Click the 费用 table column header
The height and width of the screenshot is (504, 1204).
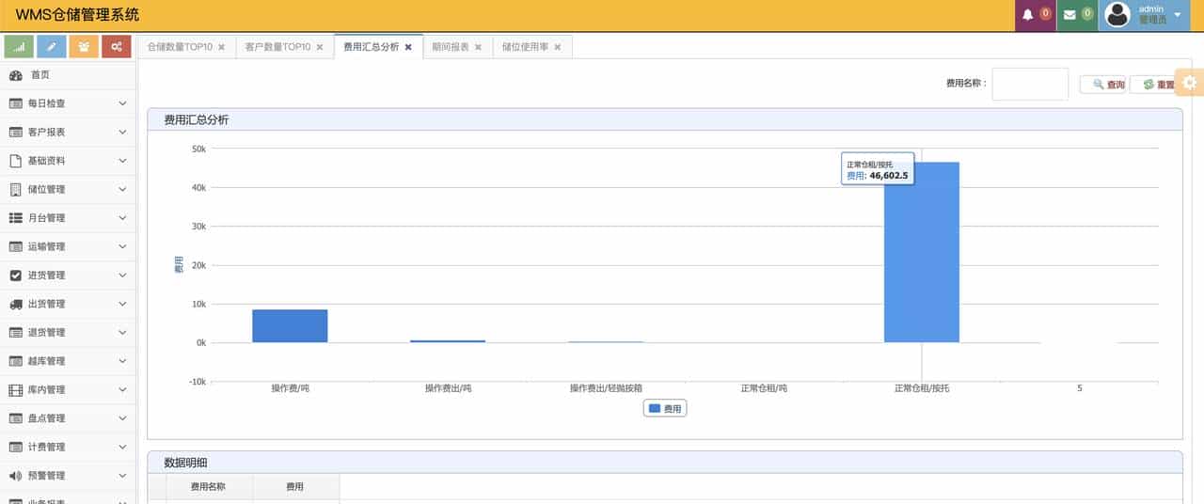coord(295,487)
